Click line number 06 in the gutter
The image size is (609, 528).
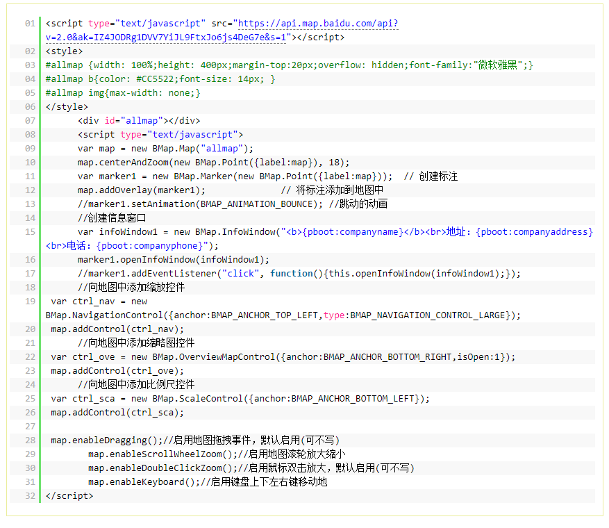(29, 107)
